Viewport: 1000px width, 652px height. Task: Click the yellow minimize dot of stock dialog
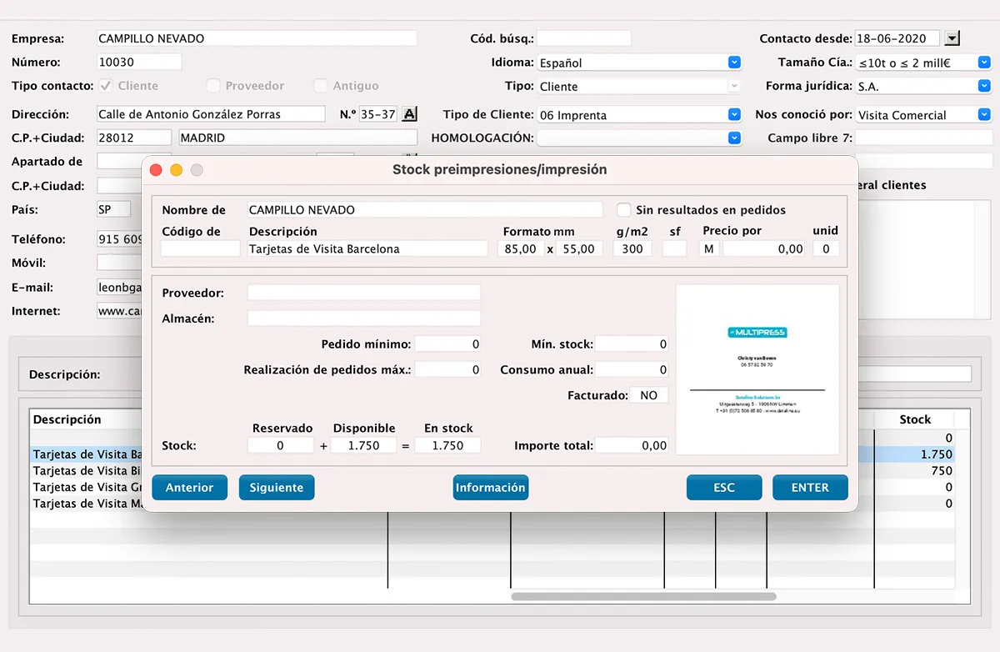coord(176,170)
